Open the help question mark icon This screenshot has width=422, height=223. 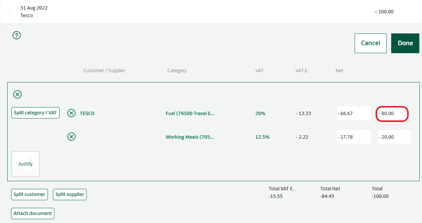(x=17, y=35)
